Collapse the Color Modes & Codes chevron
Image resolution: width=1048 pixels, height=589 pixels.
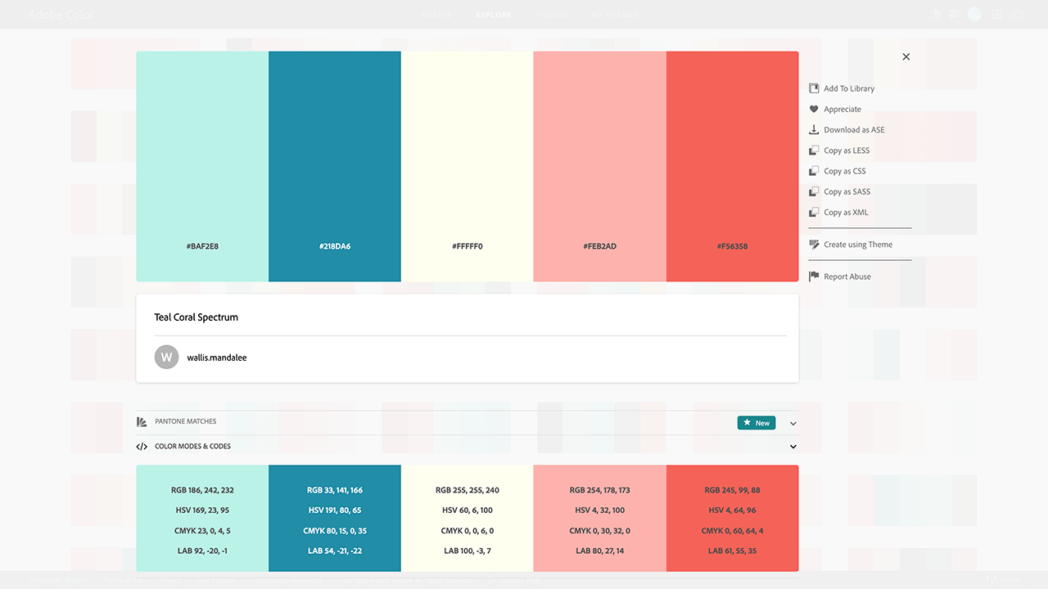(x=793, y=447)
